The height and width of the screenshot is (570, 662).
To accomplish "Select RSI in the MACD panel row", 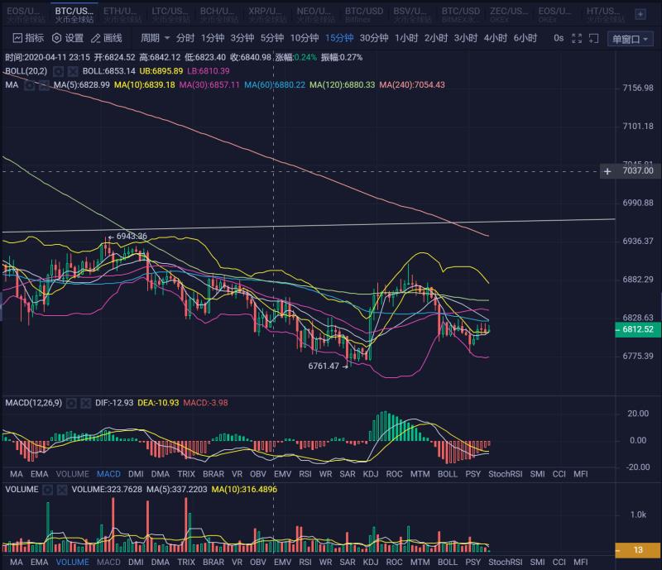I will click(305, 474).
